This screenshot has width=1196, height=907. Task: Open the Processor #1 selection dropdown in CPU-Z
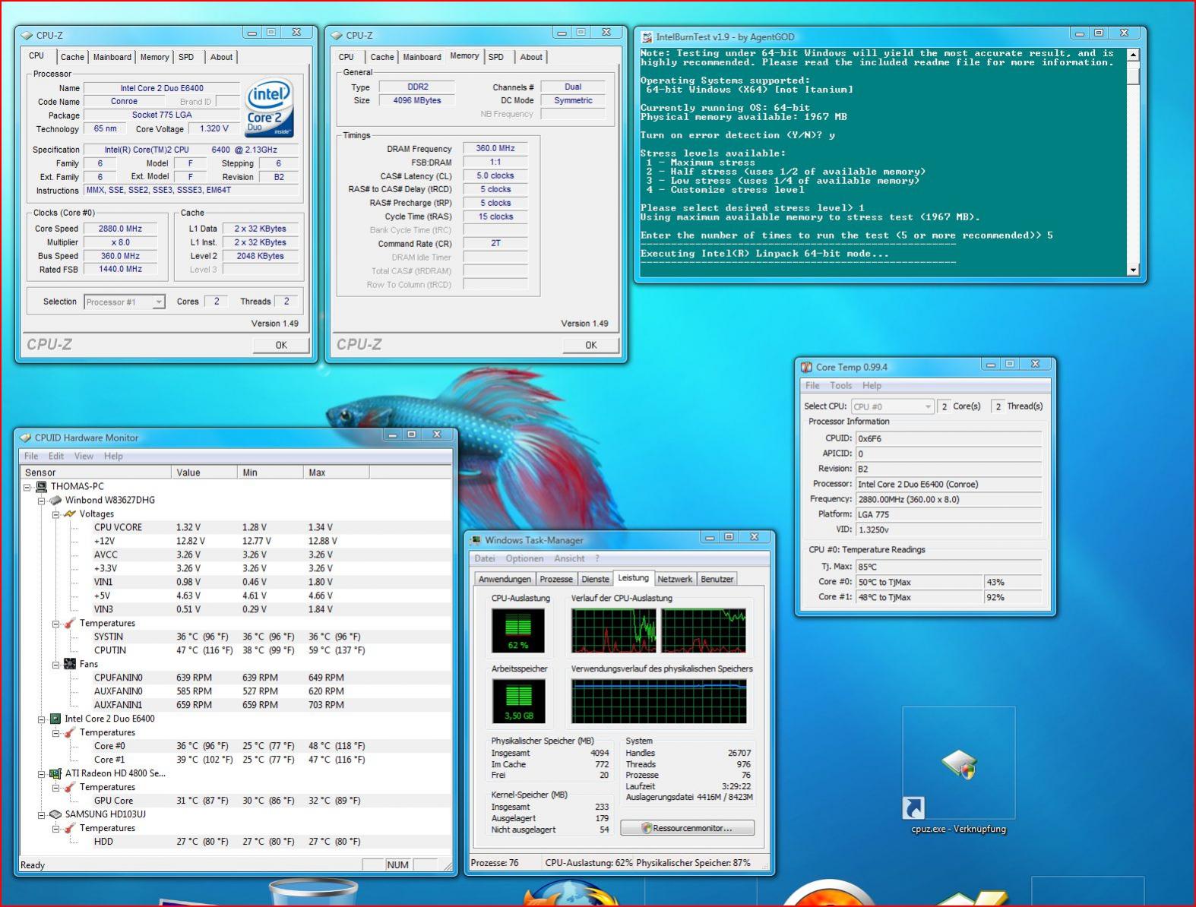pyautogui.click(x=125, y=302)
